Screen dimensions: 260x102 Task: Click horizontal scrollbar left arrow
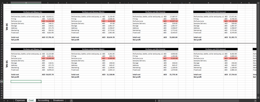(x=159, y=100)
